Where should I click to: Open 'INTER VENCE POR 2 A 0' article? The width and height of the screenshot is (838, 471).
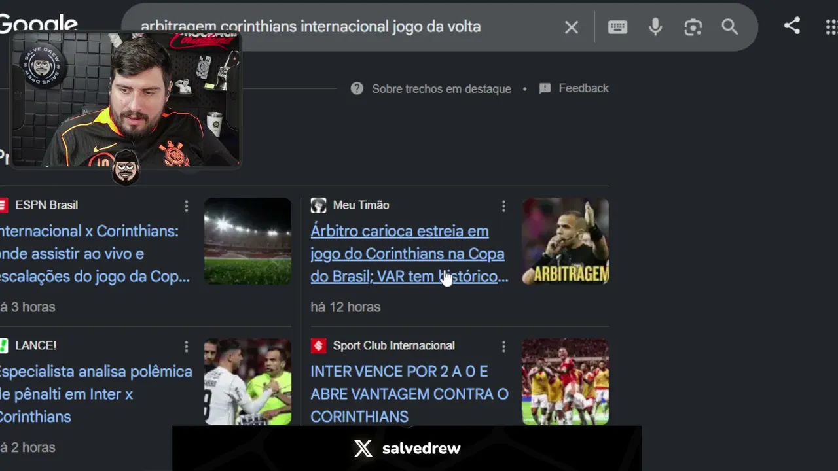point(409,394)
